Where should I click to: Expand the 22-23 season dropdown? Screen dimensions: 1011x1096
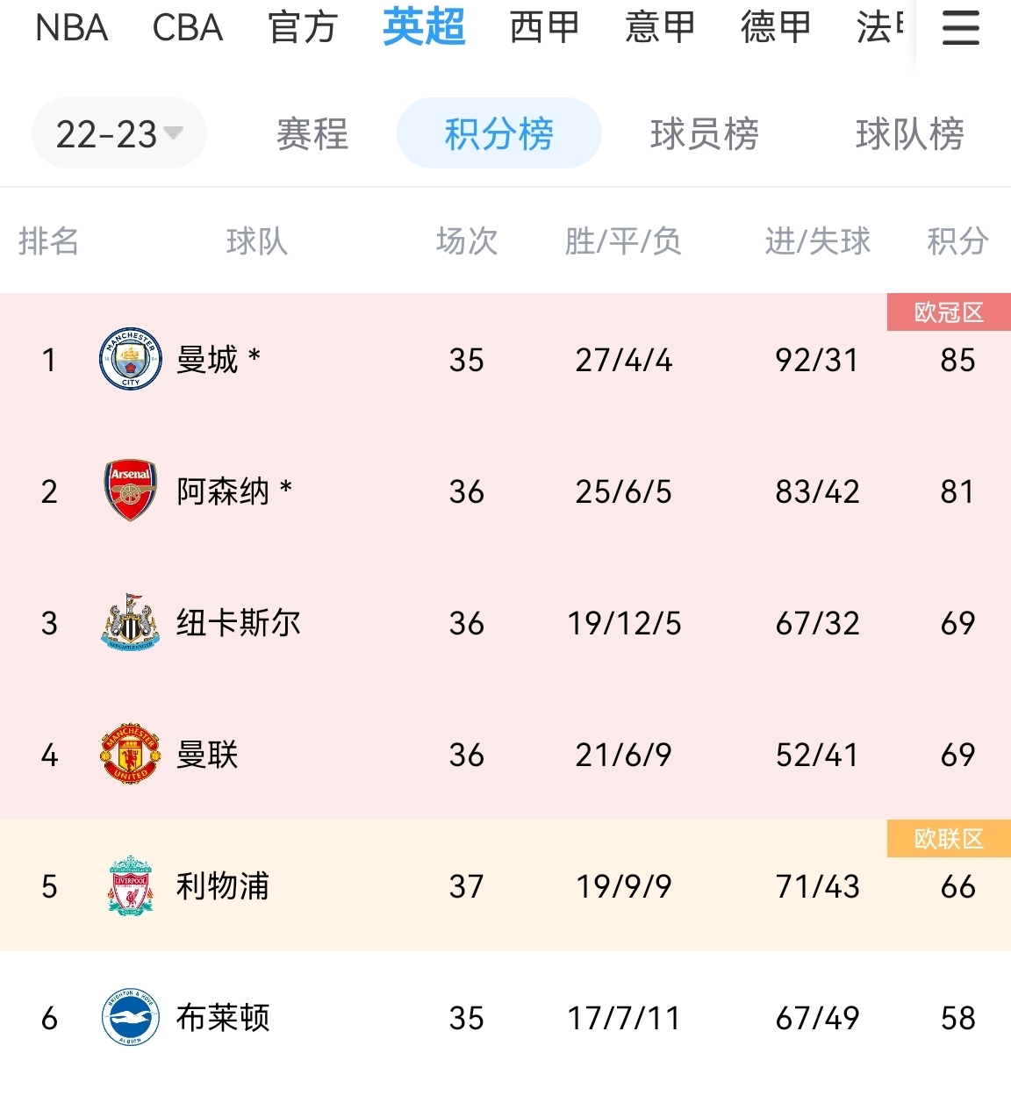[119, 133]
